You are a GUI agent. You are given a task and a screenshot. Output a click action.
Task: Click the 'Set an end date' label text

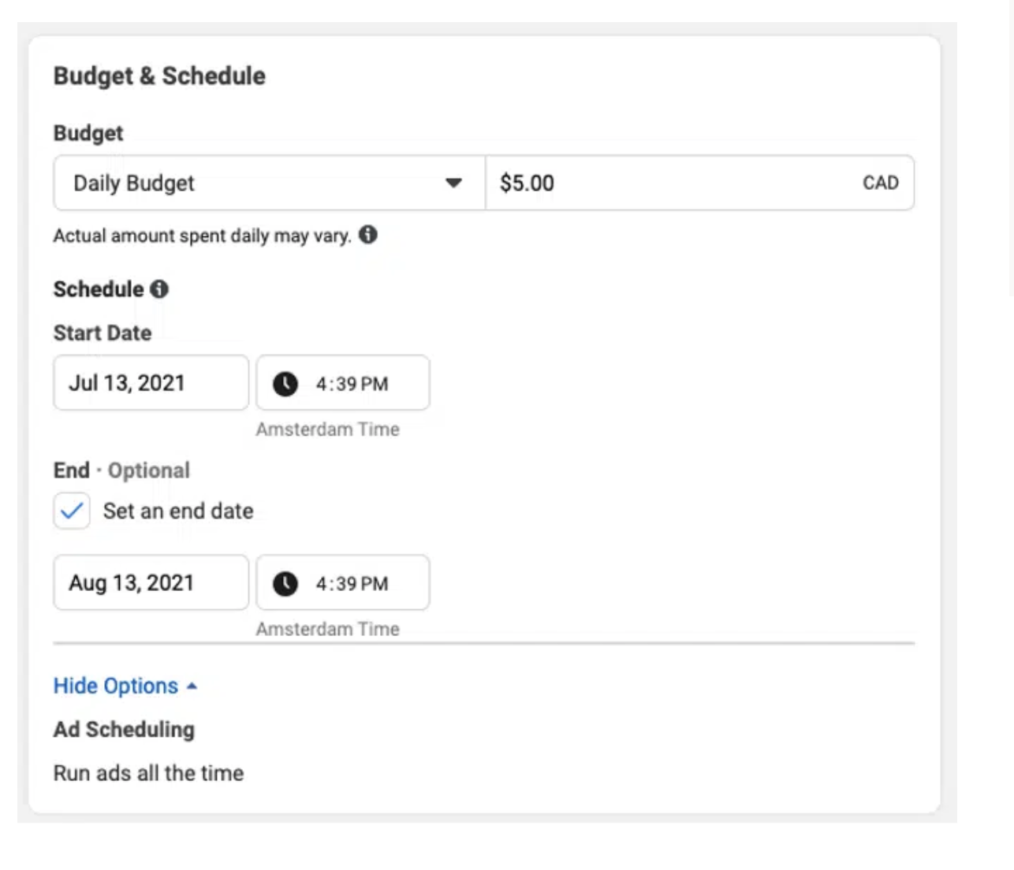(x=178, y=511)
